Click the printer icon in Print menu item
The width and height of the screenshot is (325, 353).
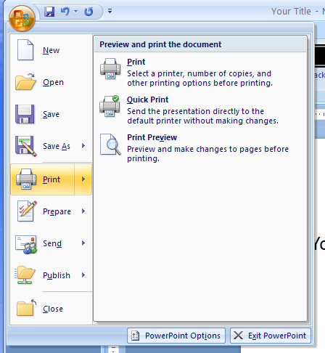pos(26,179)
